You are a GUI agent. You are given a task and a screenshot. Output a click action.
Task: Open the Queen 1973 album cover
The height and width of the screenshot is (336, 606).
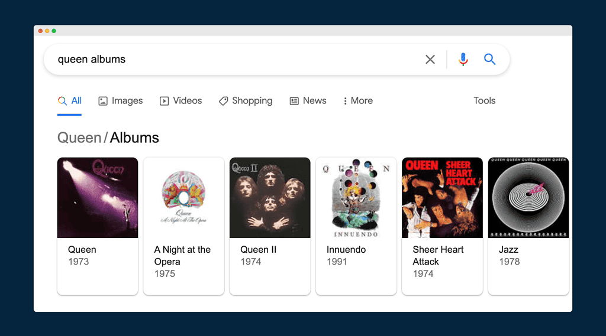(x=98, y=198)
